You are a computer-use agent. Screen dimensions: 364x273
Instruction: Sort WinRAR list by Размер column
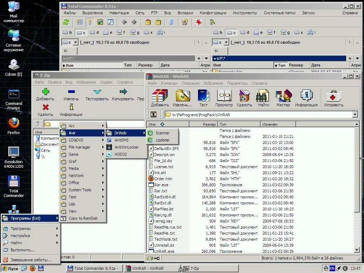tap(203, 124)
